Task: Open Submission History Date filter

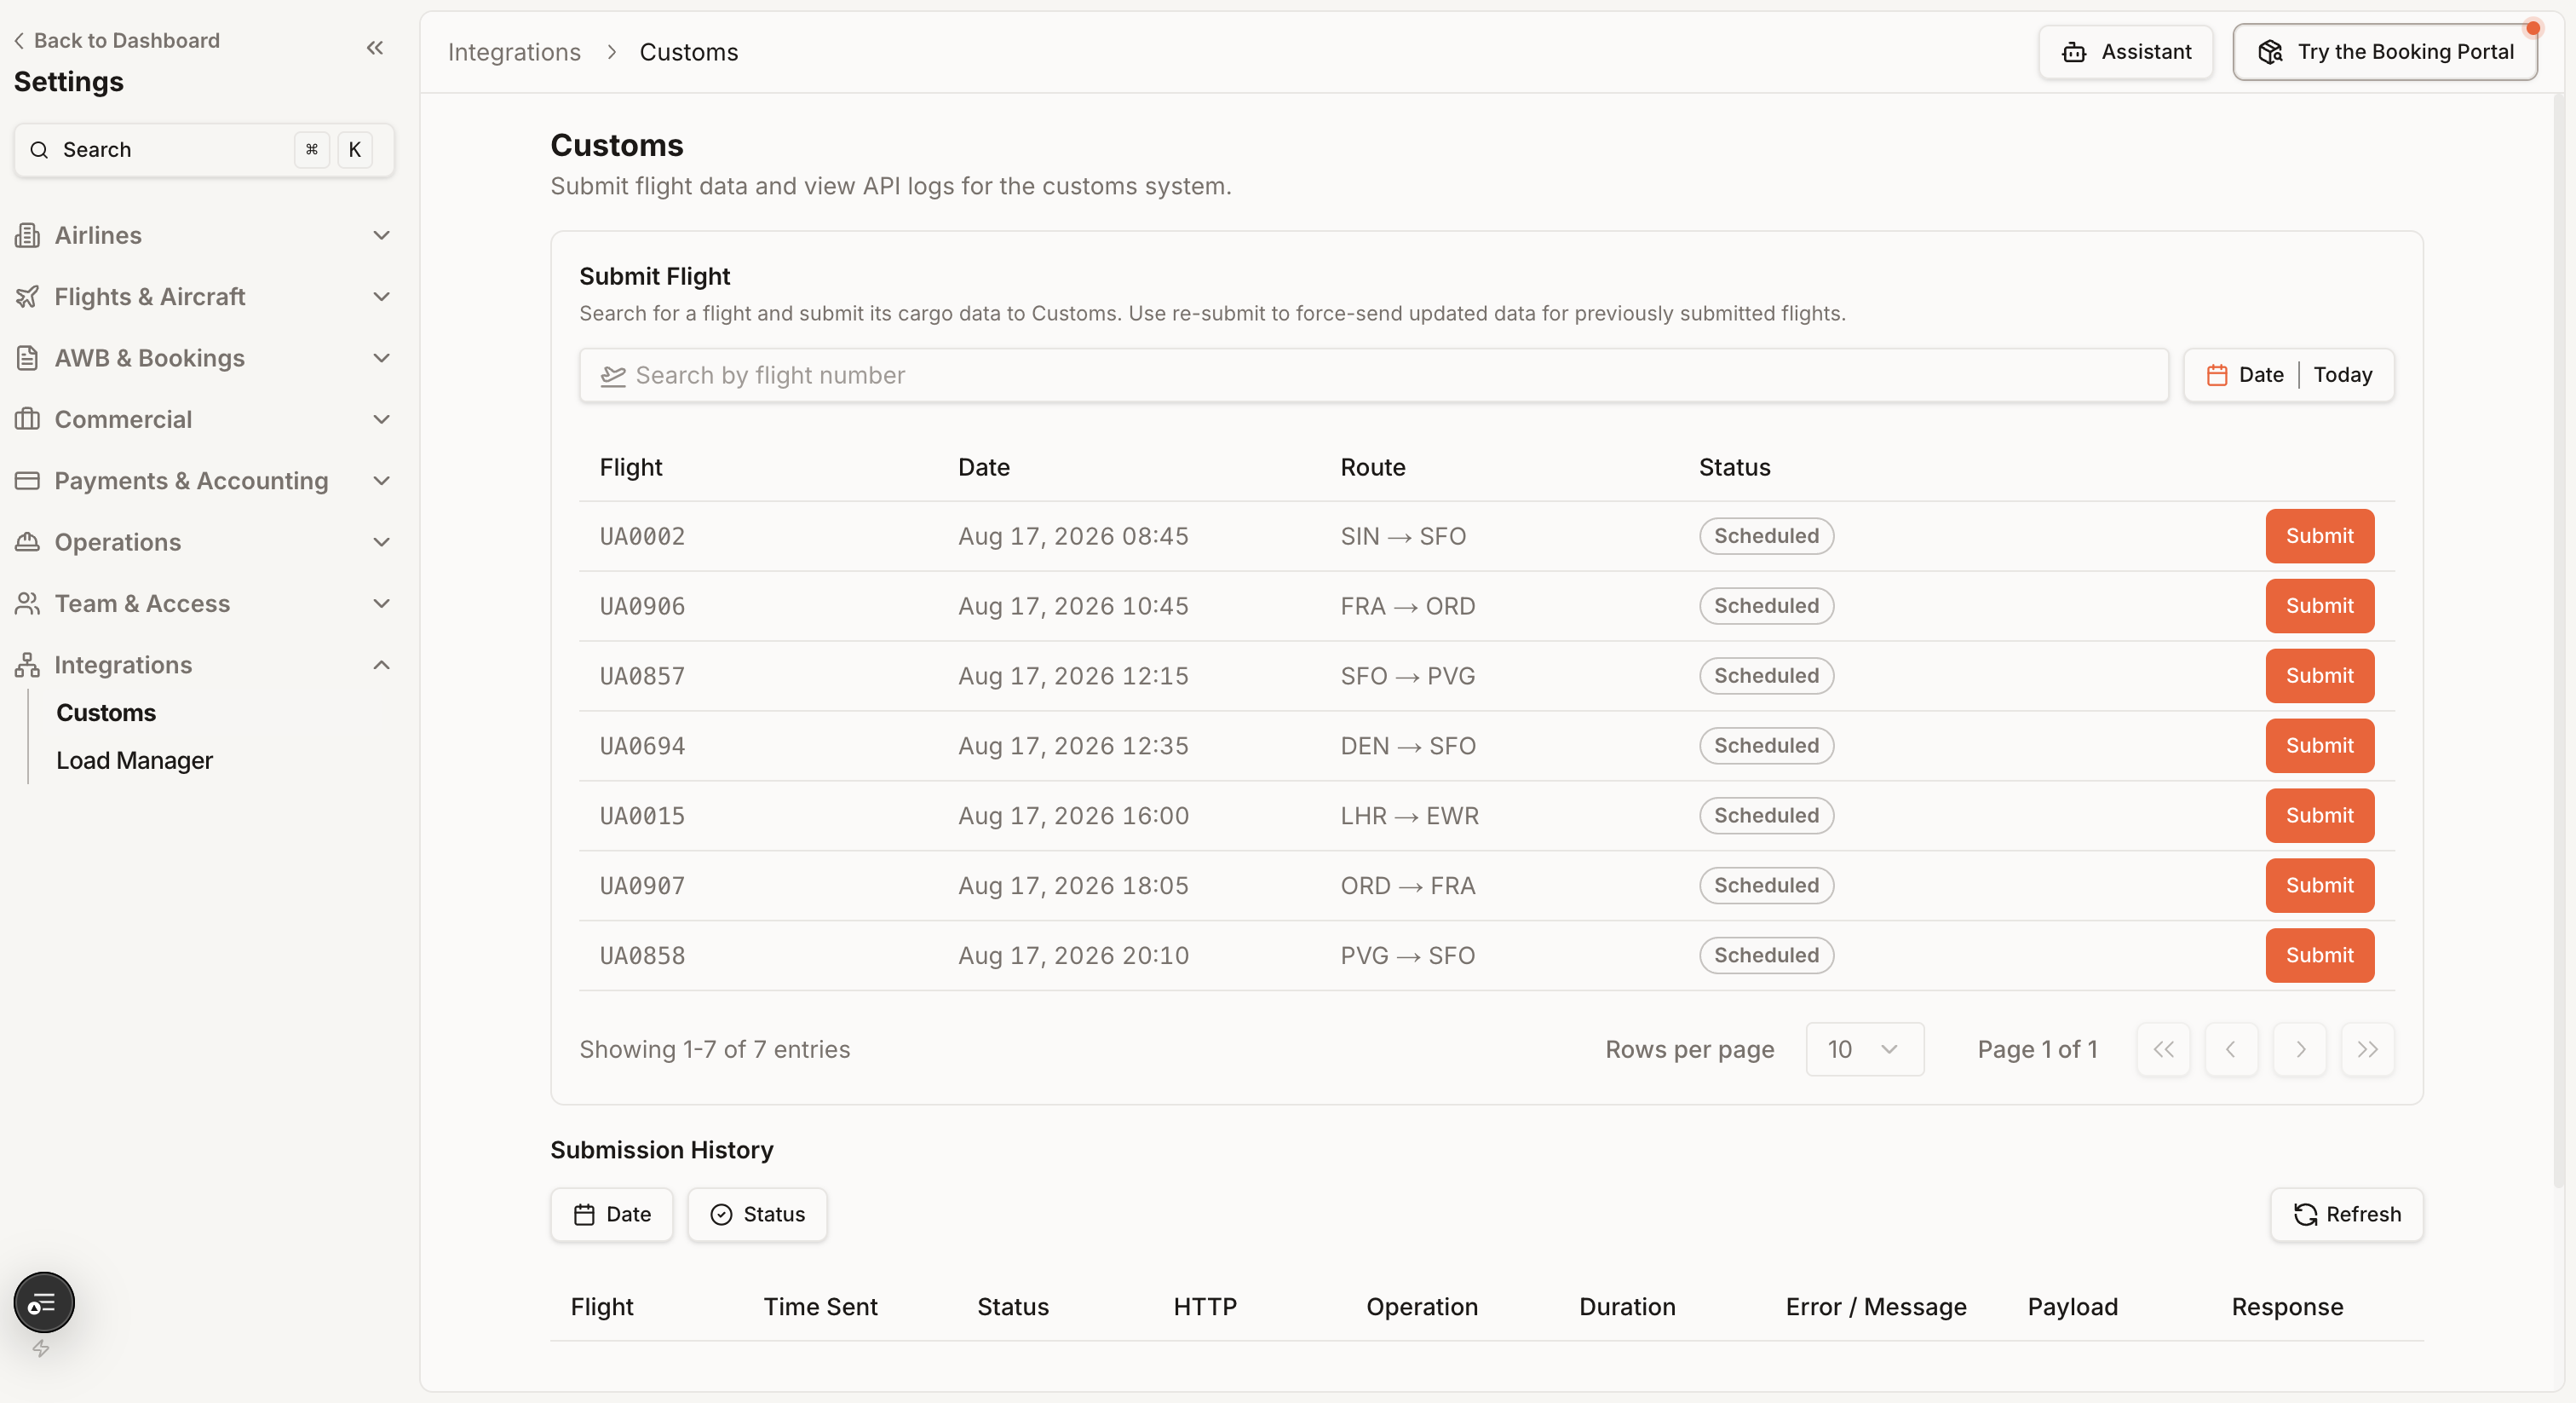Action: [612, 1214]
